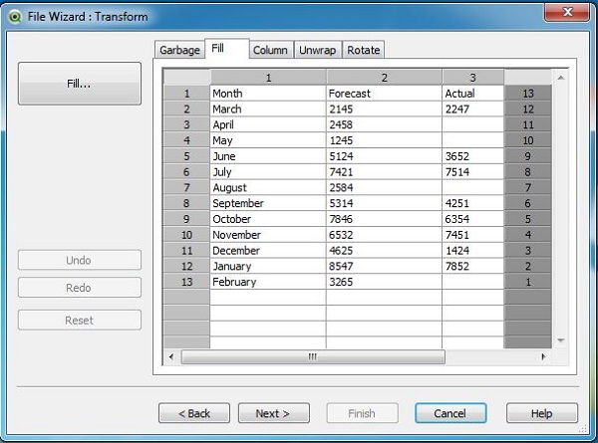Open Help for the wizard
This screenshot has width=598, height=443.
541,413
